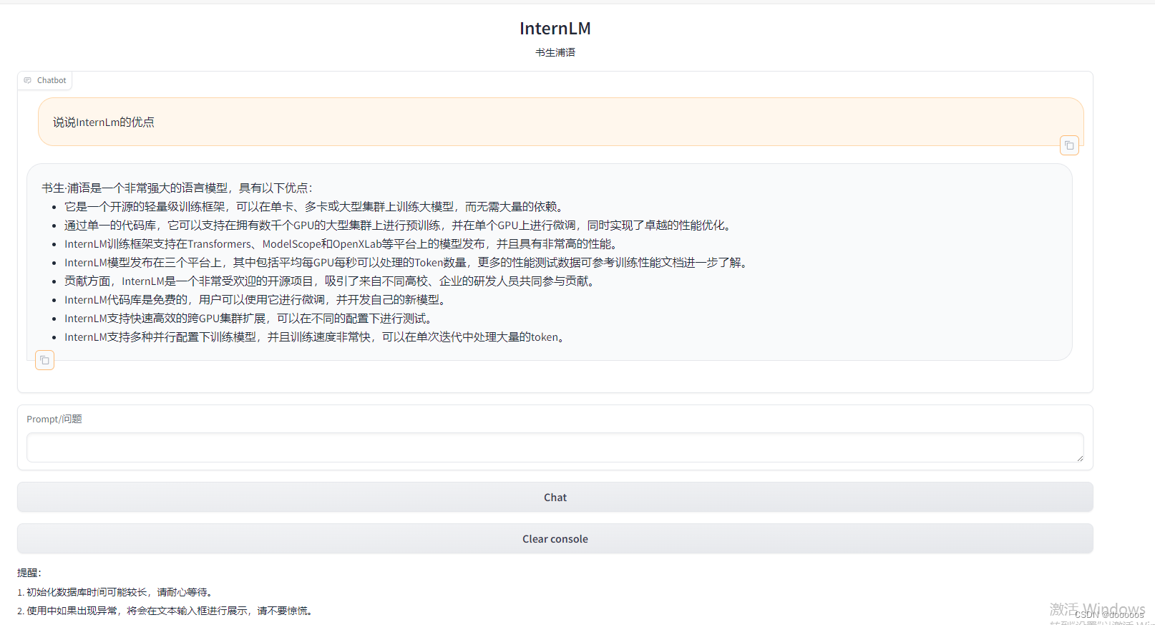
Task: Click the 'Prompt/问题' label
Action: tap(54, 419)
